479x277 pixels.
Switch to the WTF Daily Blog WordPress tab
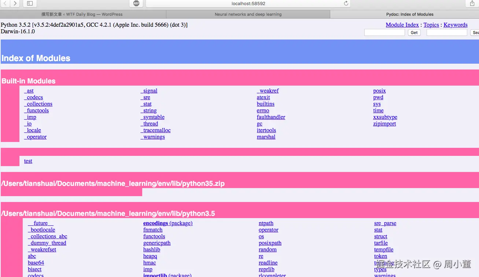coord(83,14)
